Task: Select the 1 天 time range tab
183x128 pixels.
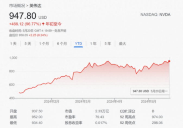Action: tap(13, 44)
